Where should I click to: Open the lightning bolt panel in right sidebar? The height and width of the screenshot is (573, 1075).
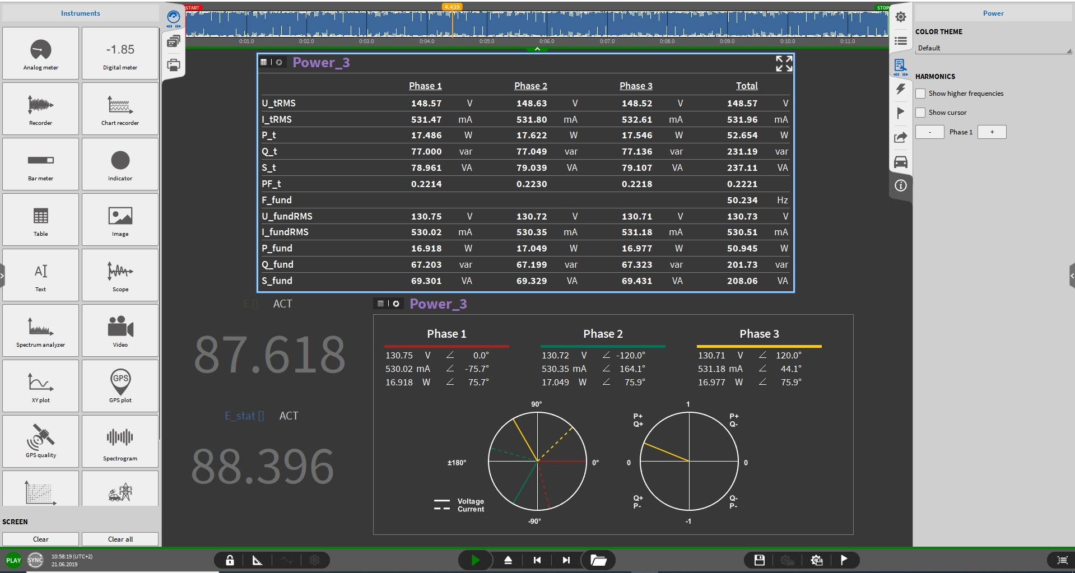pos(901,89)
